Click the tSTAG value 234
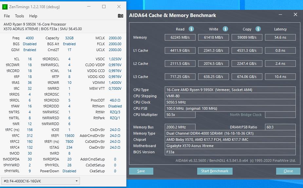This screenshot has height=188, width=303. click(69, 147)
